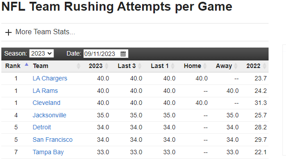Open the Cleveland team link

pos(46,103)
